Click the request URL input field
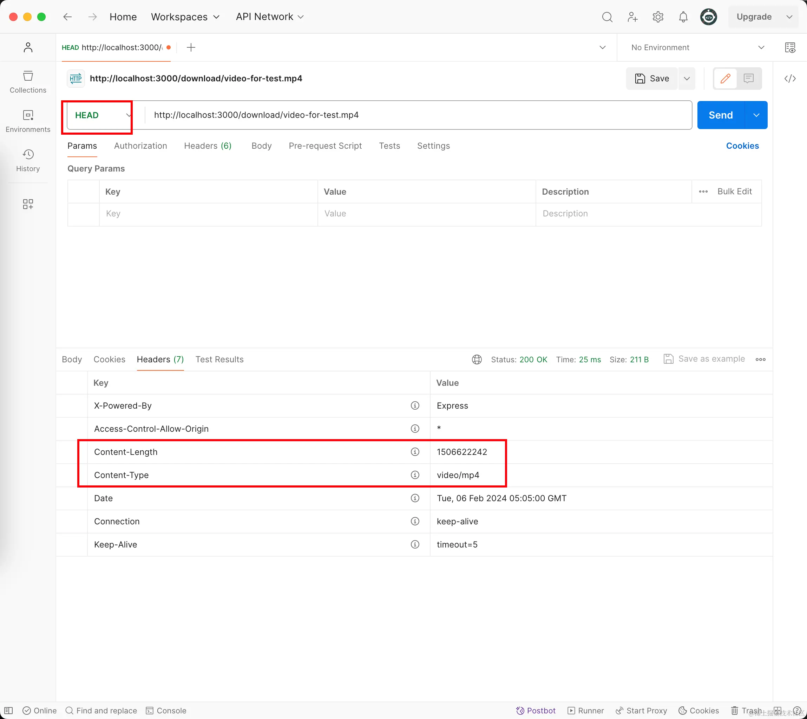Screen dimensions: 807x719 coord(419,115)
